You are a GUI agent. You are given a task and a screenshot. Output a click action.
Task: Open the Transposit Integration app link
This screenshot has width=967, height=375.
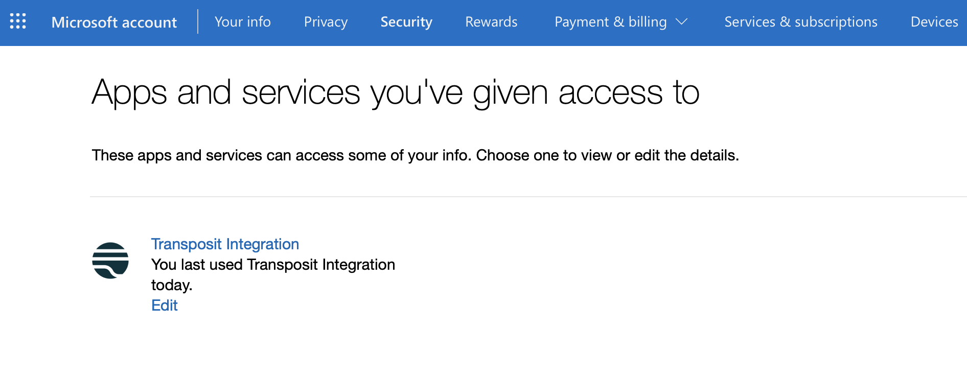point(225,244)
